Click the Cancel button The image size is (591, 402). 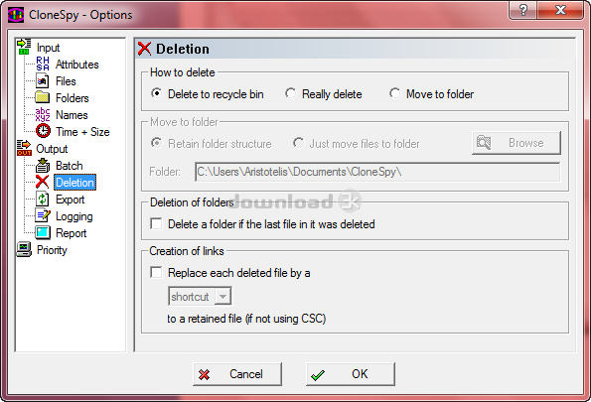(x=237, y=374)
